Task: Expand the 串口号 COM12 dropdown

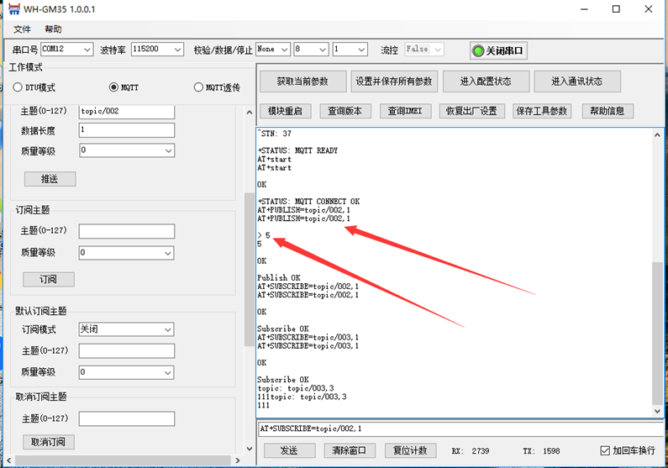Action: tap(66, 50)
